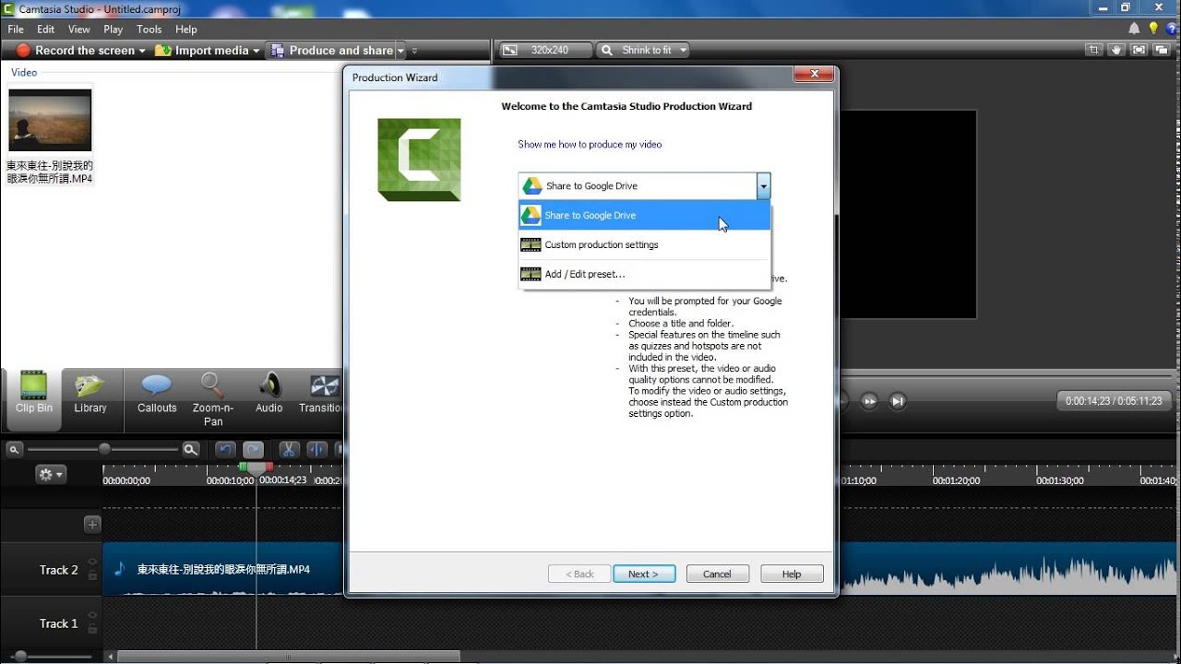Open the timeline settings gear dropdown
1181x664 pixels.
pos(51,475)
